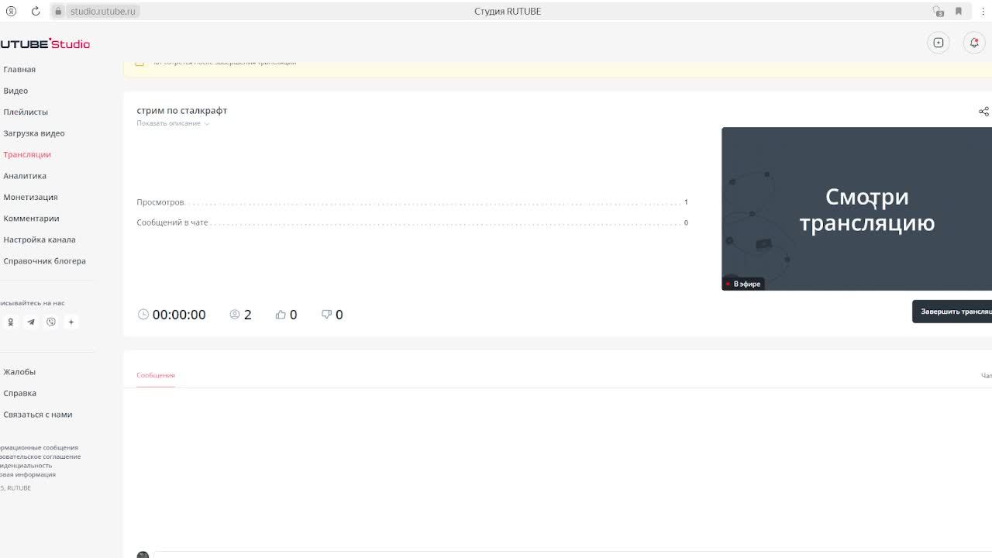The width and height of the screenshot is (992, 558).
Task: Open 'Комментарии' in the sidebar
Action: click(31, 219)
